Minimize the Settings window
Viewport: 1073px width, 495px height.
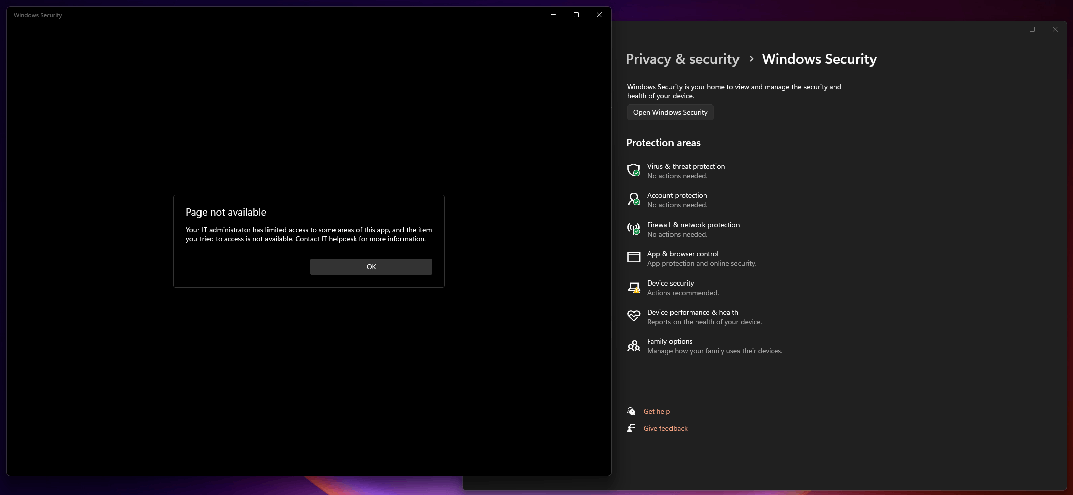1009,29
